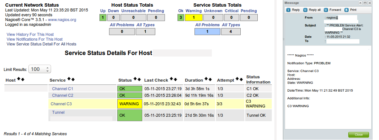Print the Nagios alert message

coord(351,10)
